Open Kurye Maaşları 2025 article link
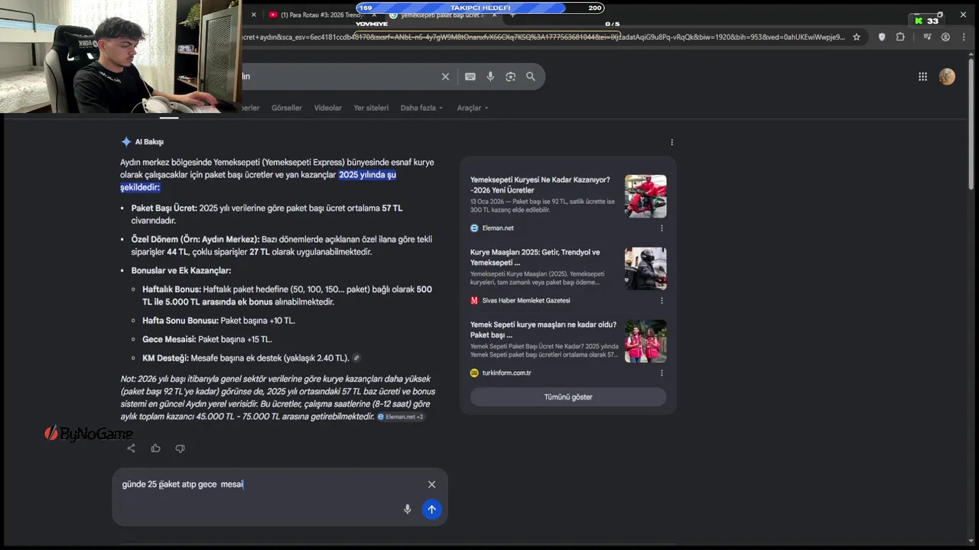The image size is (979, 550). pos(535,257)
